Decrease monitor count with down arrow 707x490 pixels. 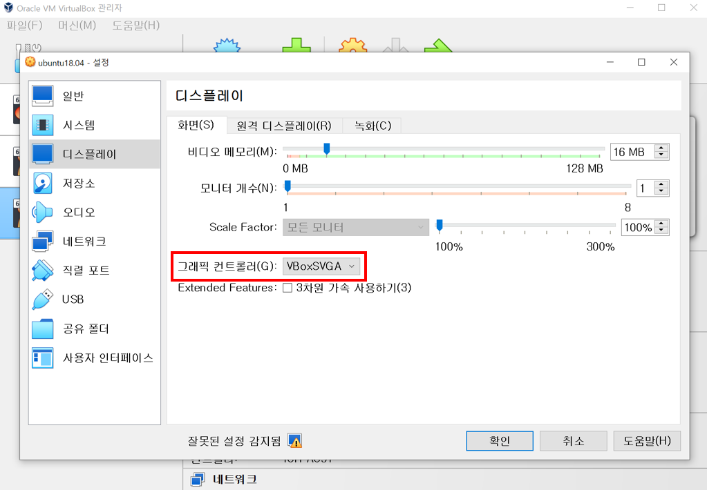(x=661, y=191)
